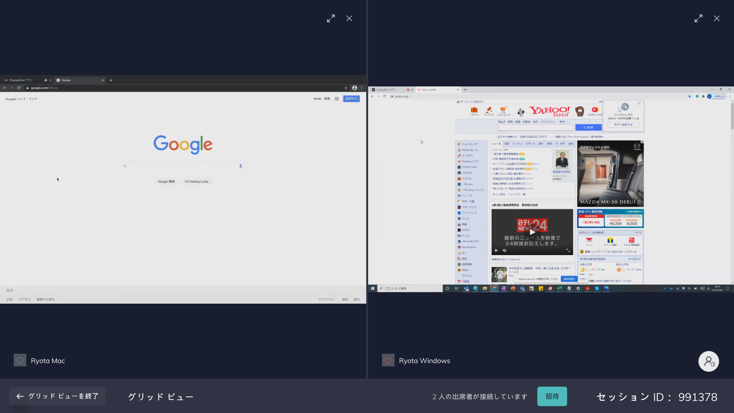This screenshot has height=413, width=734.
Task: Click the add participant round icon
Action: tap(708, 361)
